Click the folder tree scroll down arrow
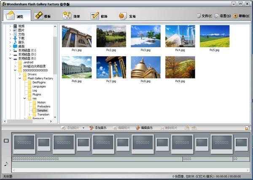The width and height of the screenshot is (253, 180). pyautogui.click(x=55, y=117)
